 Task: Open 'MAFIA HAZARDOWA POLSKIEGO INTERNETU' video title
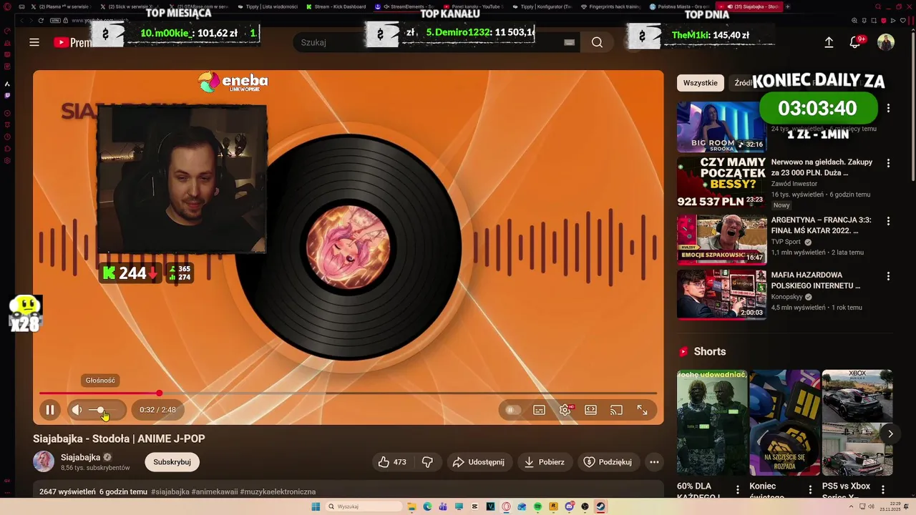point(816,280)
